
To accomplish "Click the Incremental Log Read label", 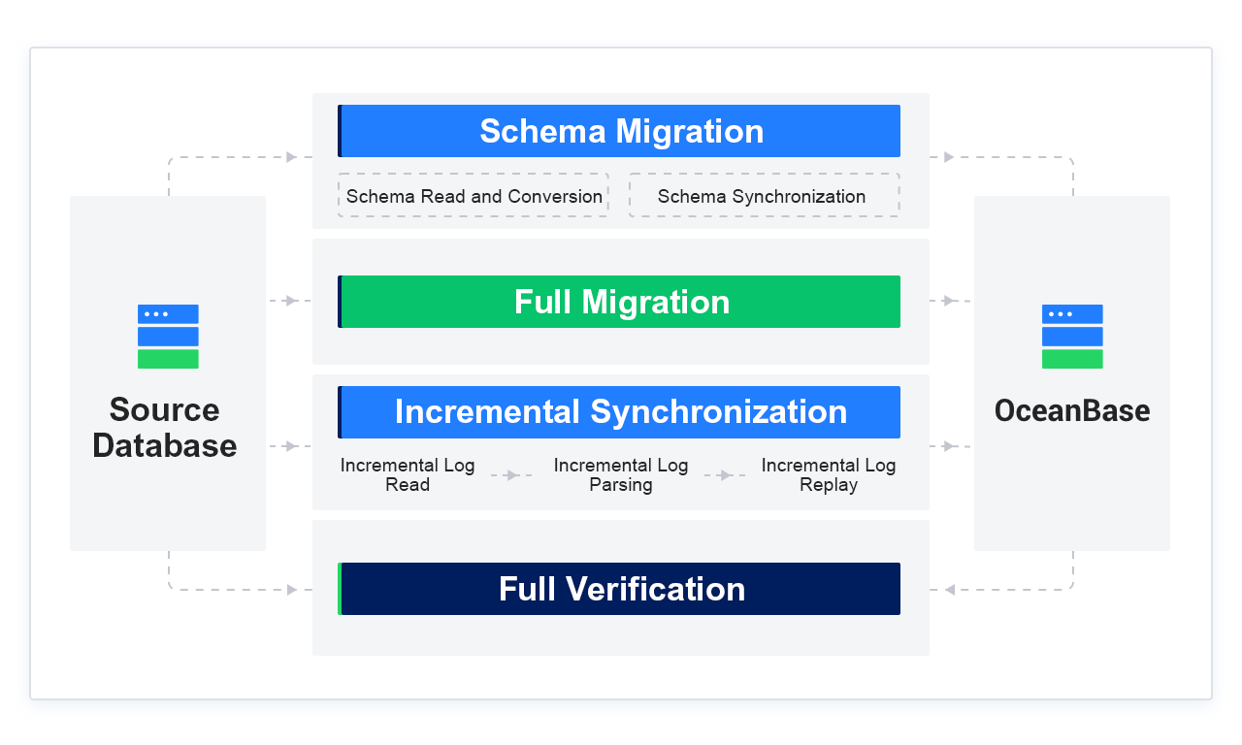I will tap(408, 475).
